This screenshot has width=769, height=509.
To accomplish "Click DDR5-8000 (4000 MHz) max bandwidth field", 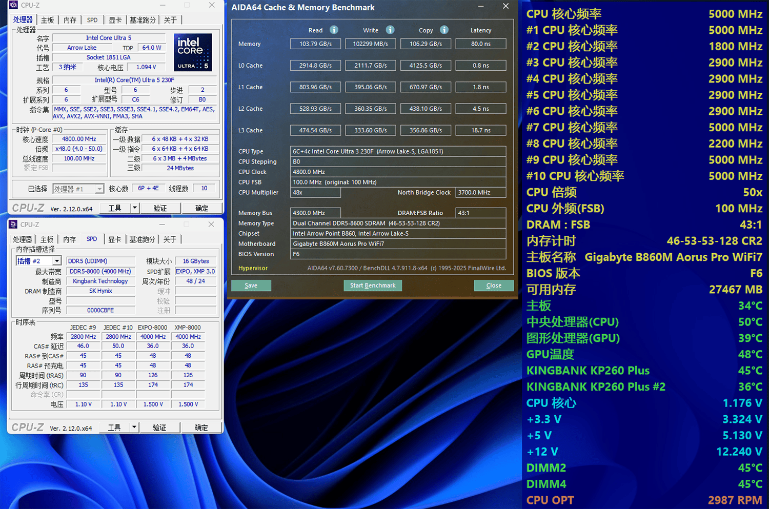I will pyautogui.click(x=100, y=271).
